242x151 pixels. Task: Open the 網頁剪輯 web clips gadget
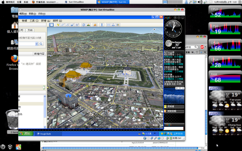pyautogui.click(x=174, y=111)
